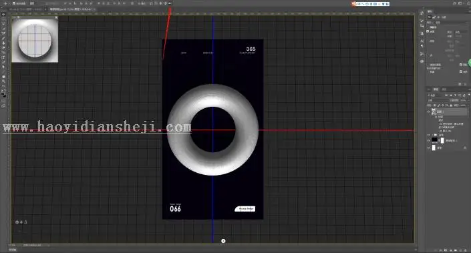This screenshot has height=253, width=471.
Task: Choose the Slide 3D object mode icon
Action: click(x=166, y=3)
